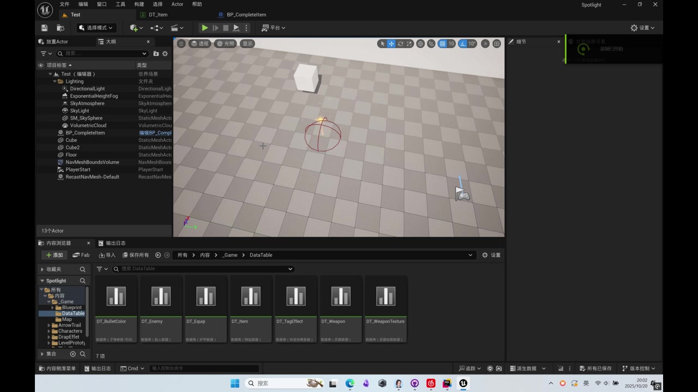Click the save level floppy disk icon
This screenshot has height=392, width=698.
point(45,28)
